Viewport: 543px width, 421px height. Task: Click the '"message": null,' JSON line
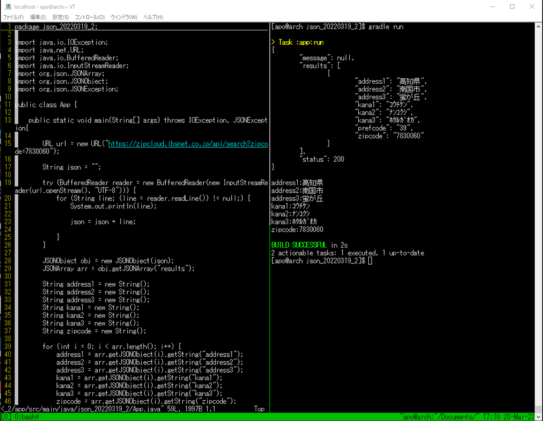[x=327, y=58]
